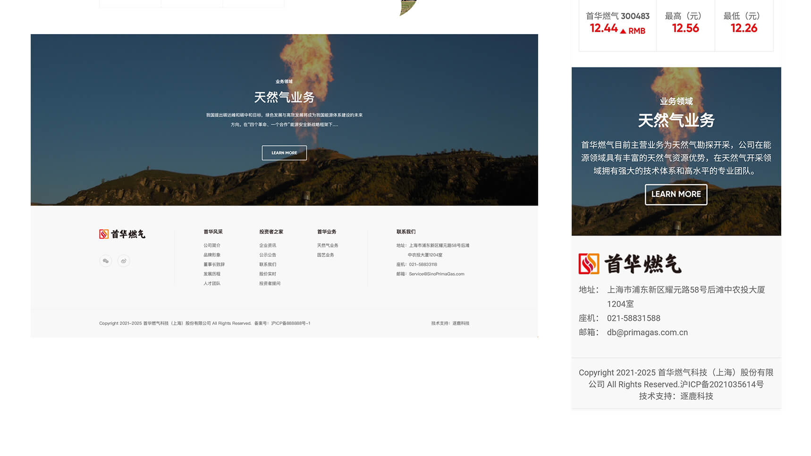Click desktop banner title 天然气业务
The height and width of the screenshot is (456, 811).
[x=284, y=97]
